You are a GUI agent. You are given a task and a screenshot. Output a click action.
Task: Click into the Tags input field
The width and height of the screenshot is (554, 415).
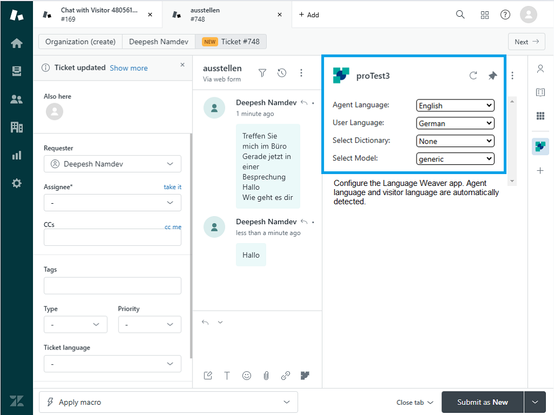click(x=113, y=285)
